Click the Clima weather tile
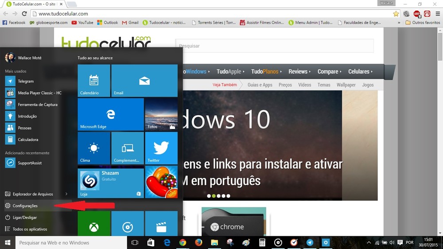Image resolution: width=443 pixels, height=249 pixels. pos(93,148)
